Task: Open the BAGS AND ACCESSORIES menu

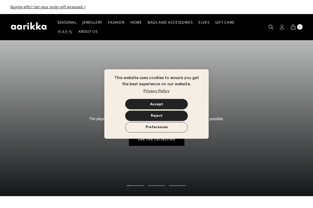Action: 170,22
